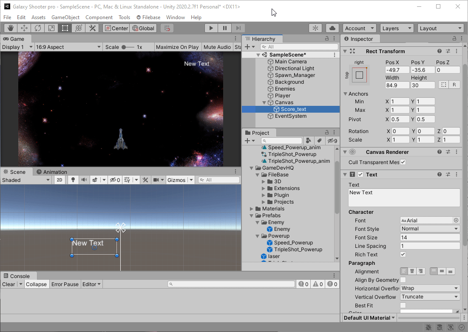
Task: Select the Hand tool in toolbar
Action: (x=11, y=28)
